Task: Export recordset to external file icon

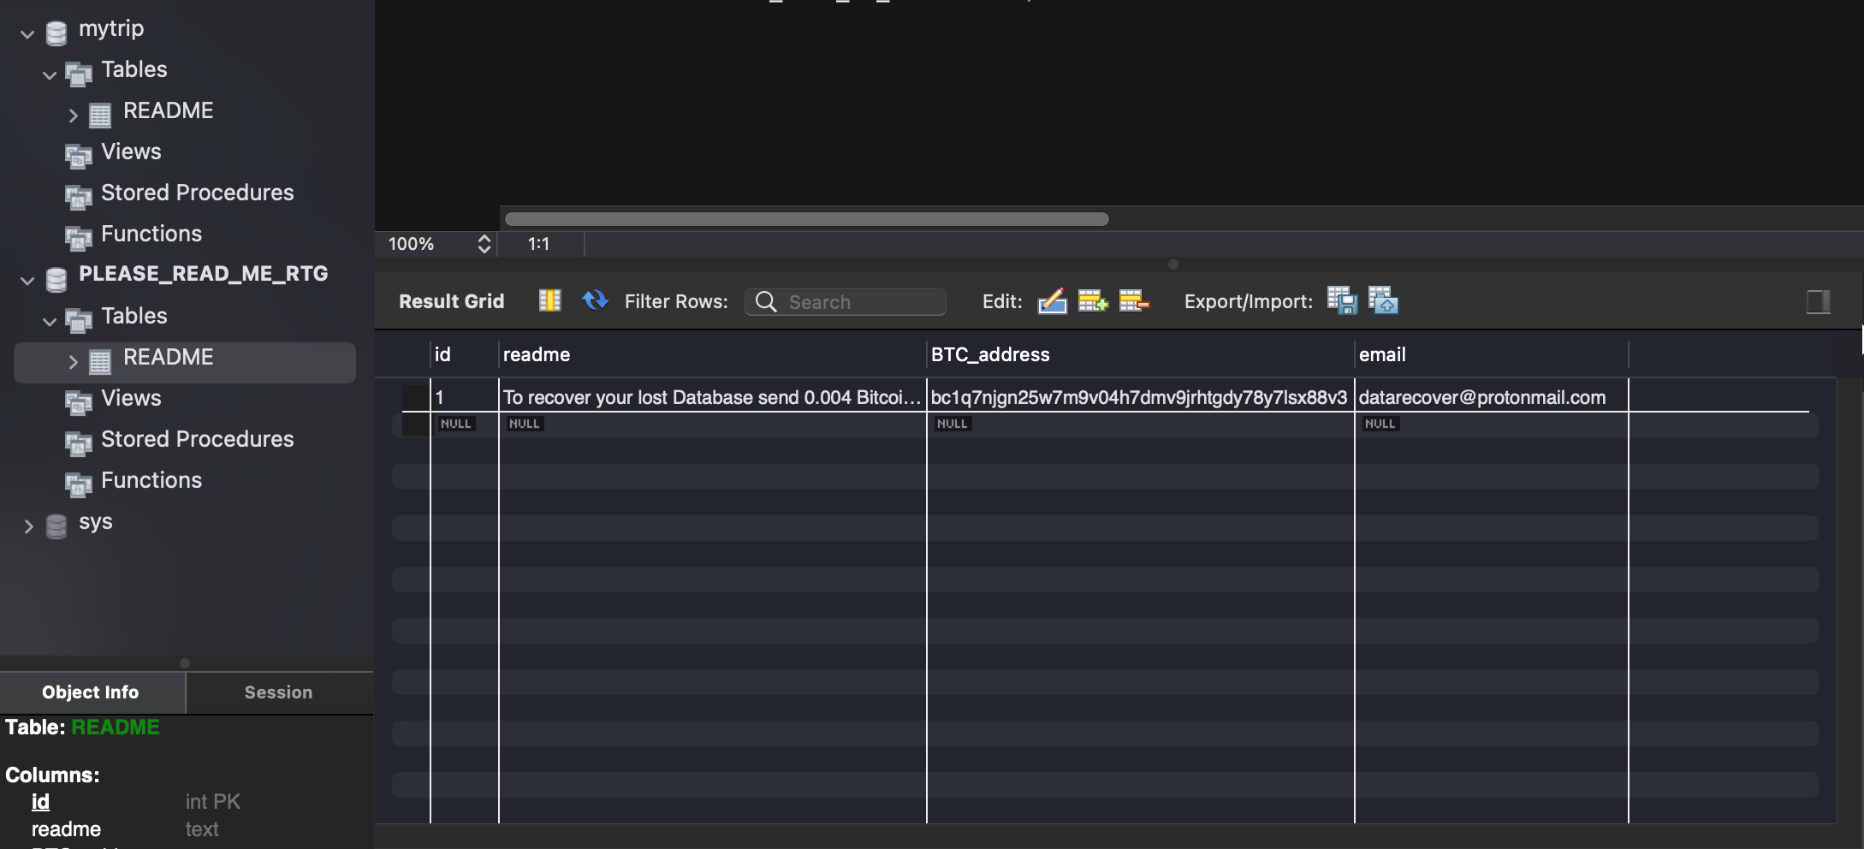Action: tap(1342, 301)
